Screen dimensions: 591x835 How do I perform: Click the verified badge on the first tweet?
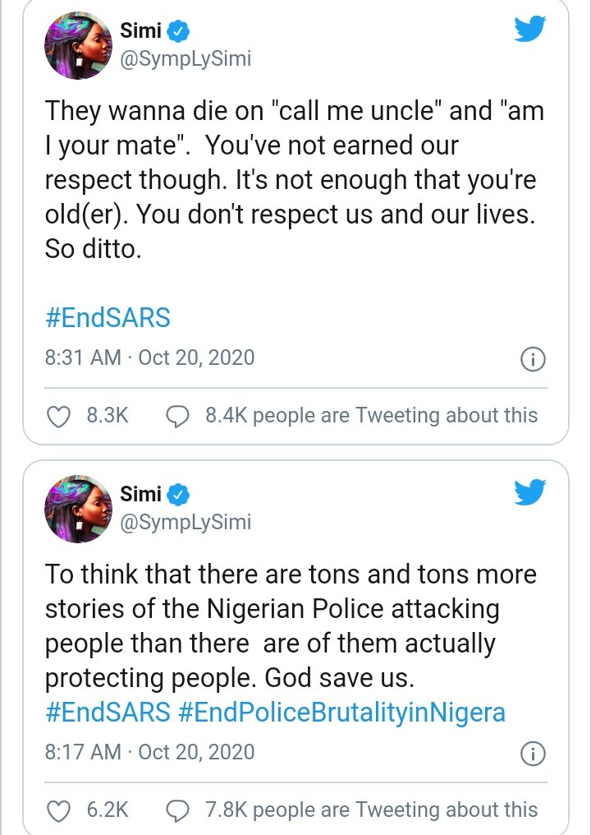tap(179, 33)
